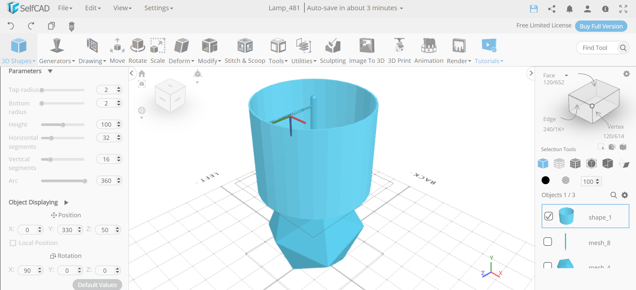Image resolution: width=636 pixels, height=290 pixels.
Task: Click the info icon
Action: (605, 9)
